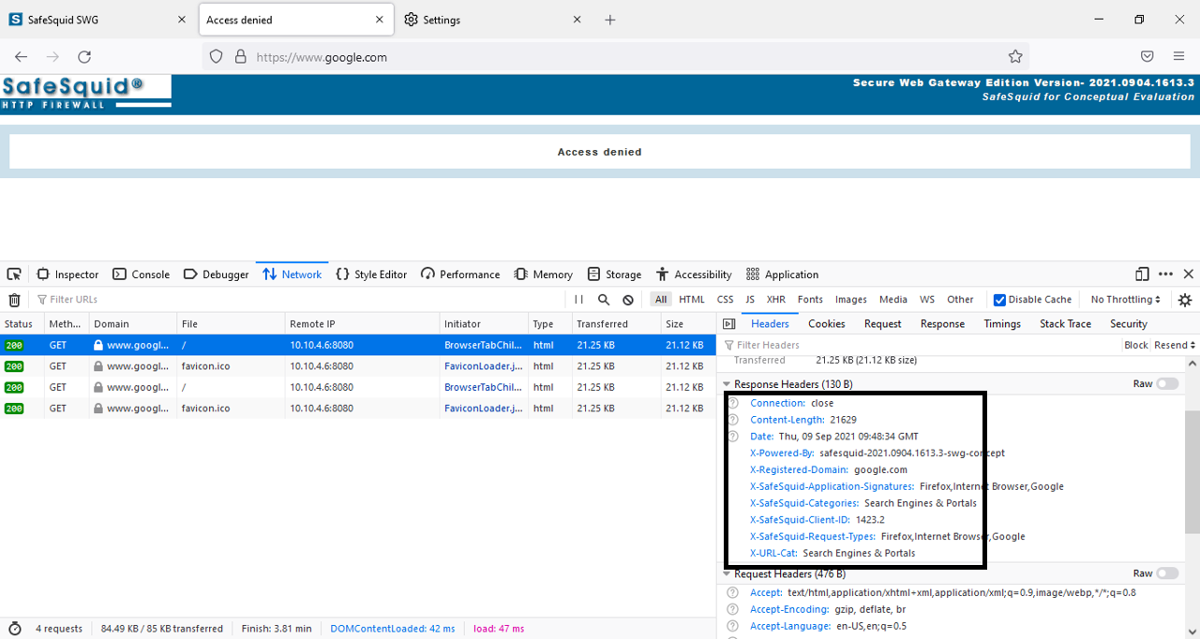The image size is (1200, 639).
Task: Show only WS requests
Action: tap(926, 300)
